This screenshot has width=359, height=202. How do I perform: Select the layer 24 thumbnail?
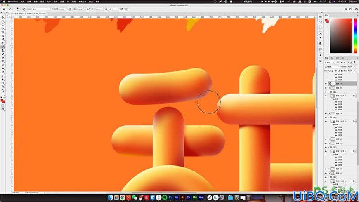point(333,84)
